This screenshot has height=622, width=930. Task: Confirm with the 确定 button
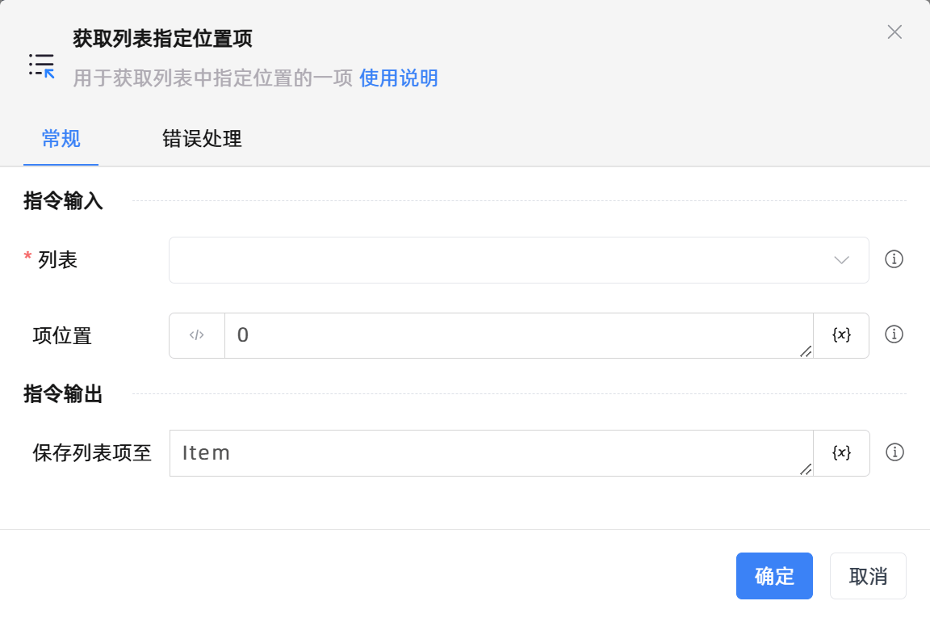773,576
